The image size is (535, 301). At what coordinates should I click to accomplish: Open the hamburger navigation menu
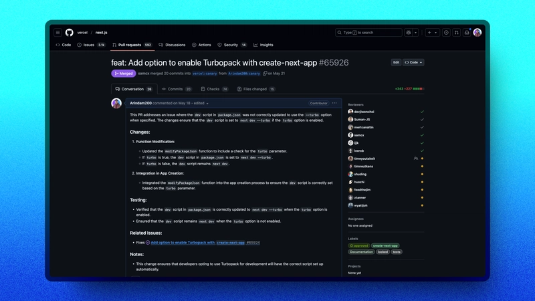(58, 32)
